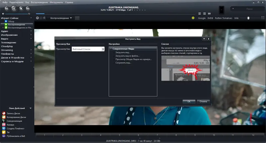This screenshot has width=266, height=143.
Task: Refresh the view with the reload icon
Action: pos(44,18)
